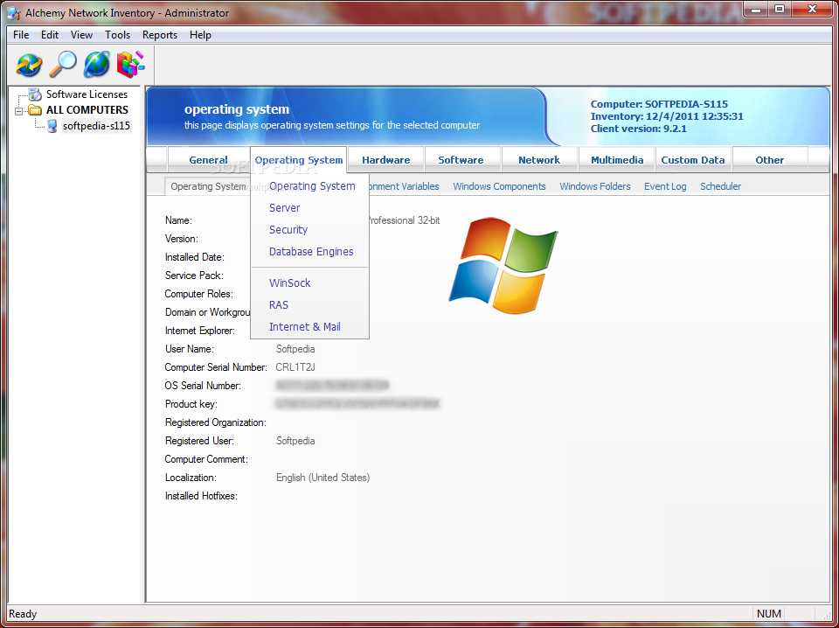Click the Installed Hotfixes label
This screenshot has height=628, width=839.
pos(201,496)
